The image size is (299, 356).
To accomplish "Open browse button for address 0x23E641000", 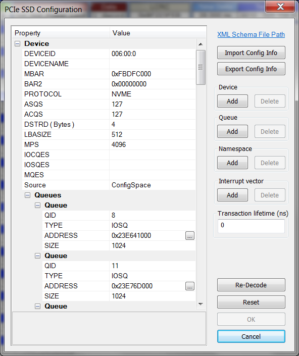I will [x=190, y=235].
